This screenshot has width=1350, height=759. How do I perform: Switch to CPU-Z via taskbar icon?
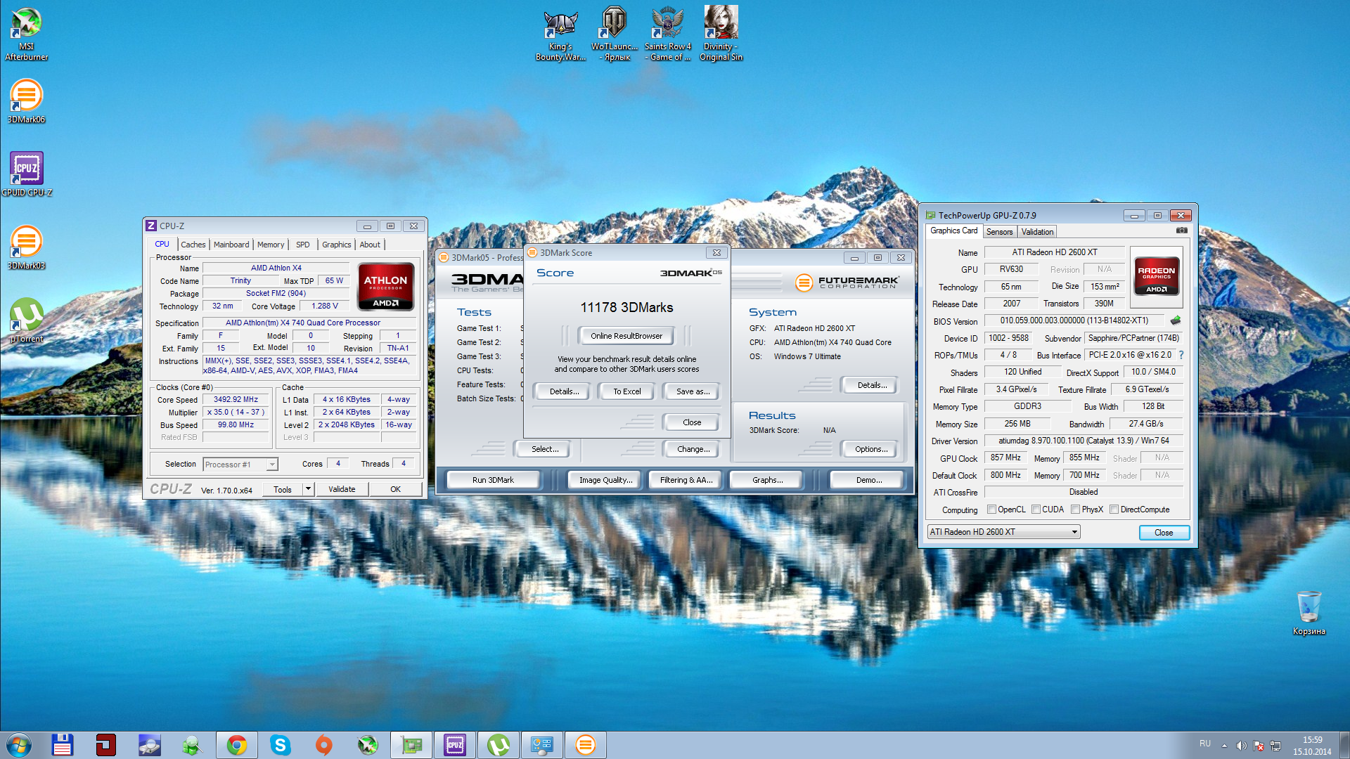(455, 745)
